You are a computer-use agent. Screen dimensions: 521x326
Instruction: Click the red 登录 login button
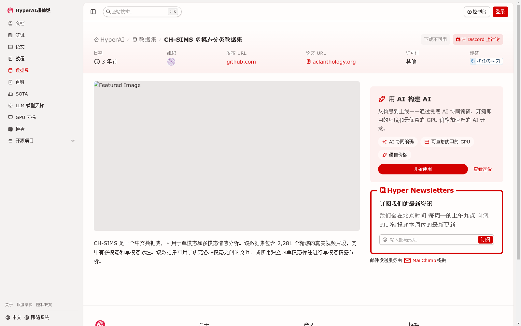coord(500,12)
